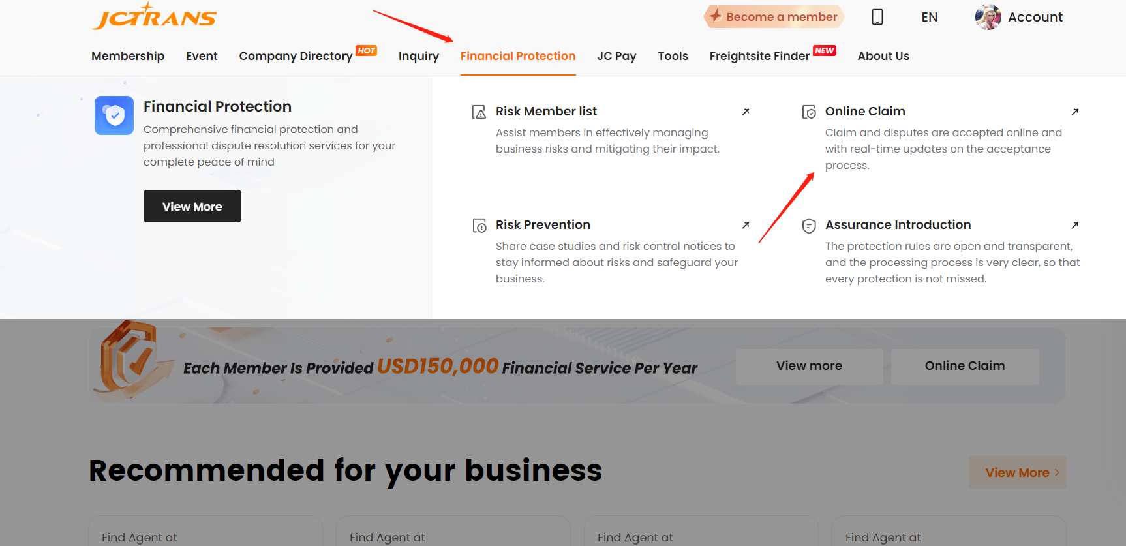Click the Risk Member list document icon
The height and width of the screenshot is (546, 1126).
pyautogui.click(x=479, y=112)
